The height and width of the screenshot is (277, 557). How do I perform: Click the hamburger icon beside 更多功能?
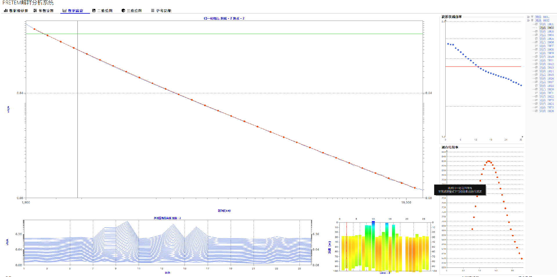click(153, 11)
